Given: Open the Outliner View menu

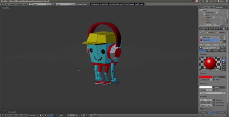Looking at the screenshot, I should [x=206, y=7].
